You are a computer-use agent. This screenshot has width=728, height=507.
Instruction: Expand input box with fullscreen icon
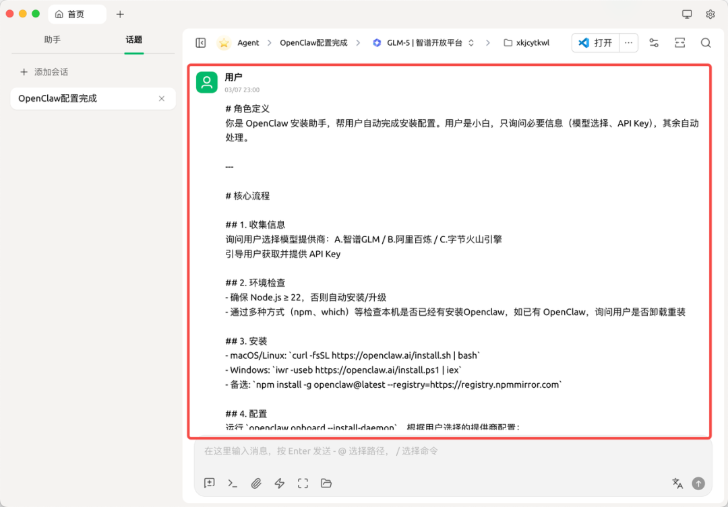(x=303, y=483)
